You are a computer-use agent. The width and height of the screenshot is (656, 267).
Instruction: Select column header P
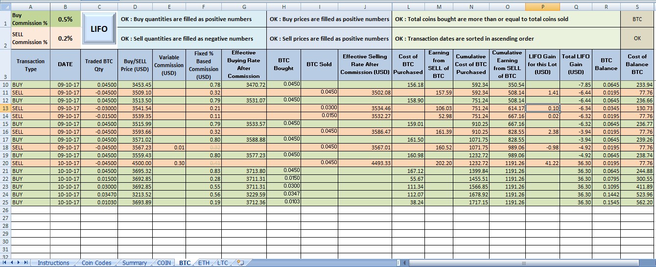point(542,7)
